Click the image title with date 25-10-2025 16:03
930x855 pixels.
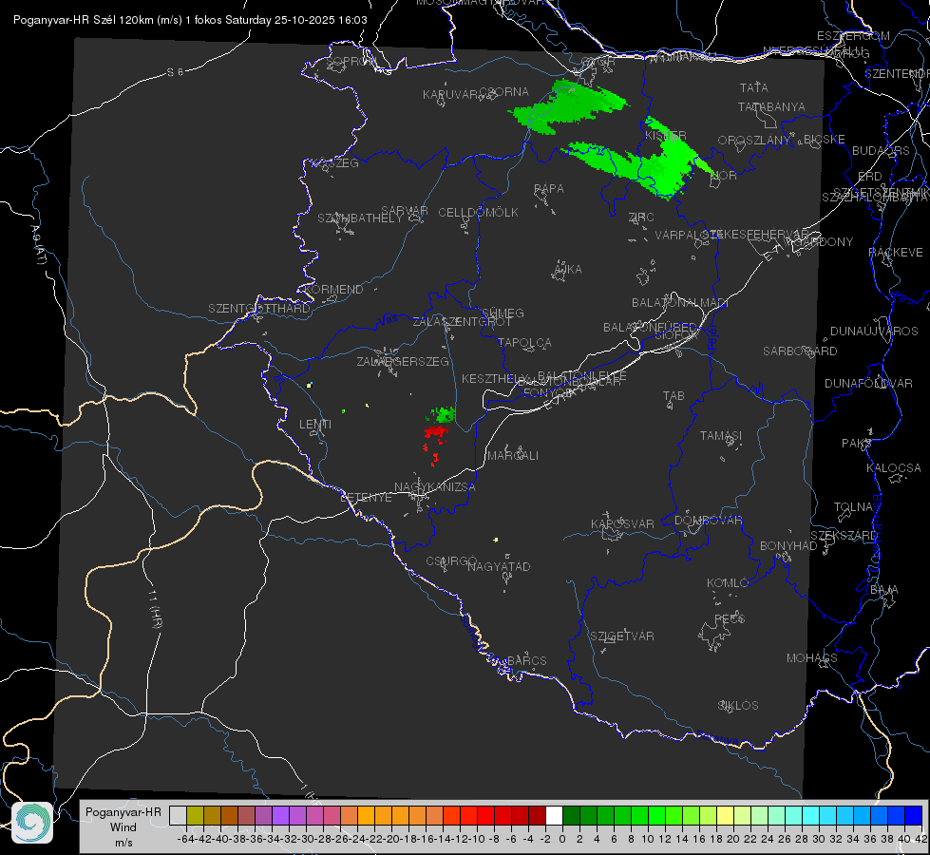point(190,20)
